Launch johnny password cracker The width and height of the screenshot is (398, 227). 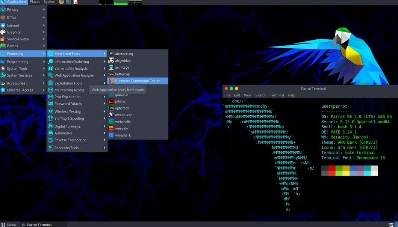138,101
